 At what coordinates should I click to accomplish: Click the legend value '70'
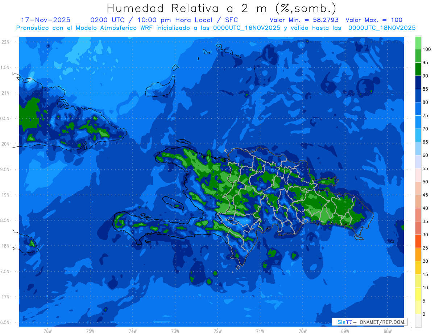click(425, 129)
